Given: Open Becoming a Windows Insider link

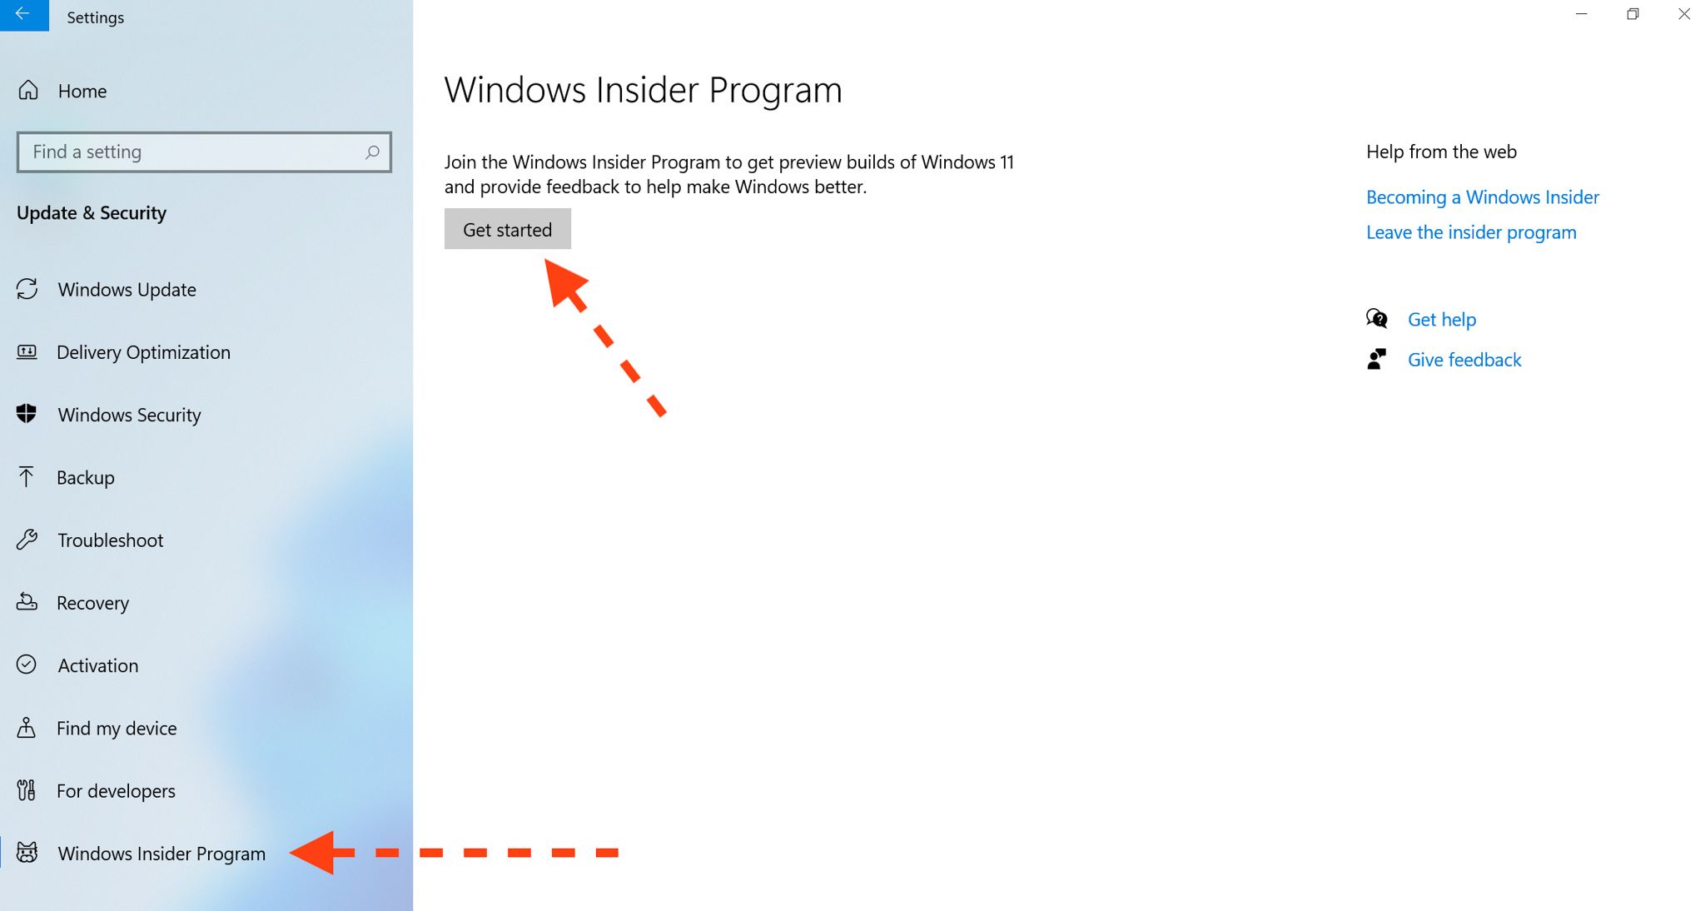Looking at the screenshot, I should 1482,197.
